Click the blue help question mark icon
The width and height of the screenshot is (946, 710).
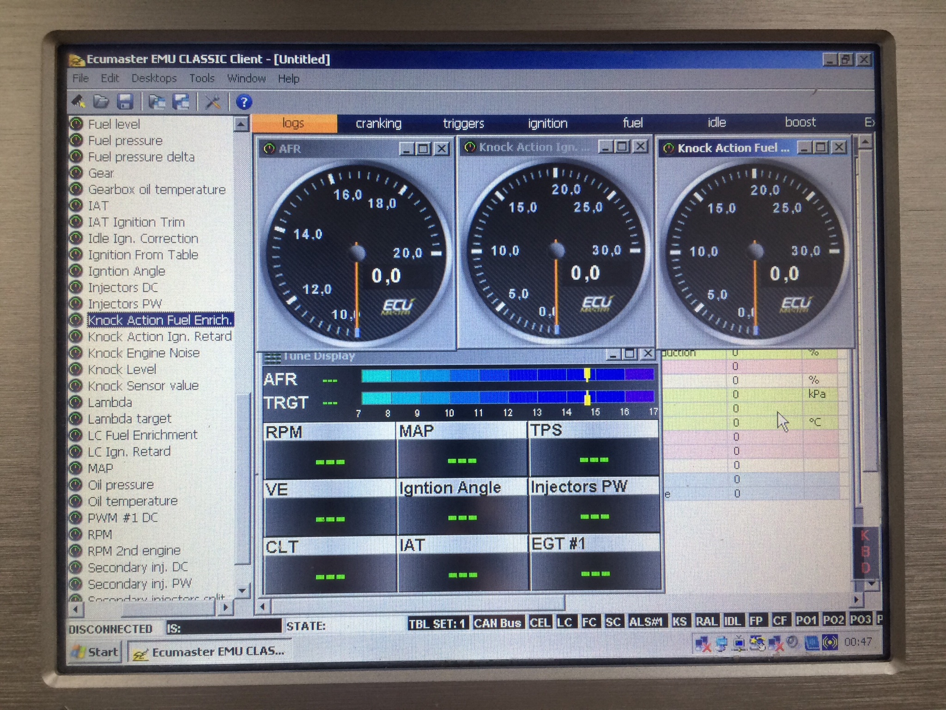(x=244, y=102)
